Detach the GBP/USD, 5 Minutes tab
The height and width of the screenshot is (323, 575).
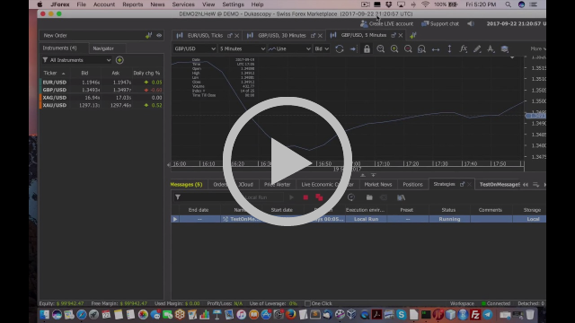click(394, 35)
